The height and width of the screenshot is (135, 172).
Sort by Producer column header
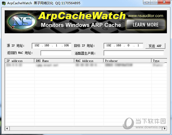click(127, 61)
